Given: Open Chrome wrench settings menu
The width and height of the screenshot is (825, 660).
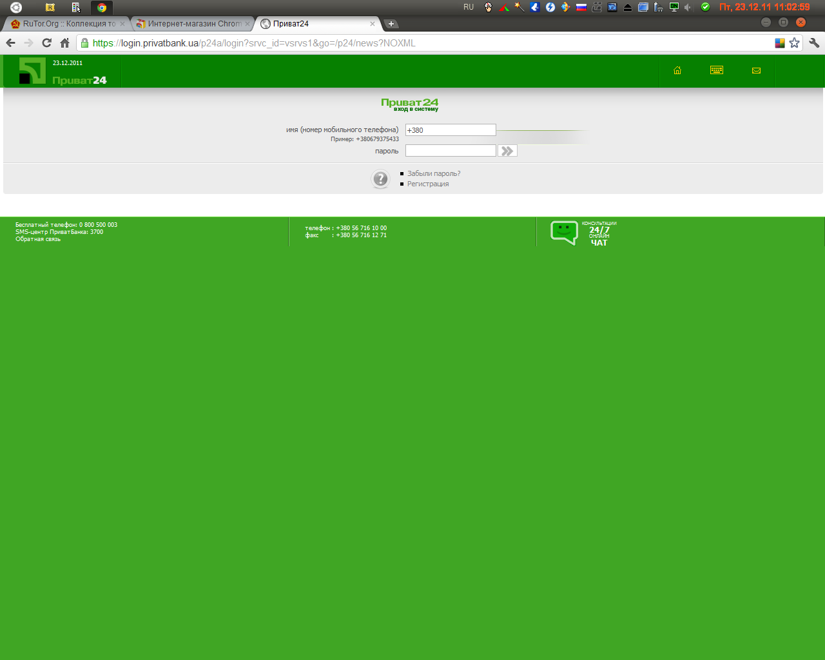Looking at the screenshot, I should [814, 43].
